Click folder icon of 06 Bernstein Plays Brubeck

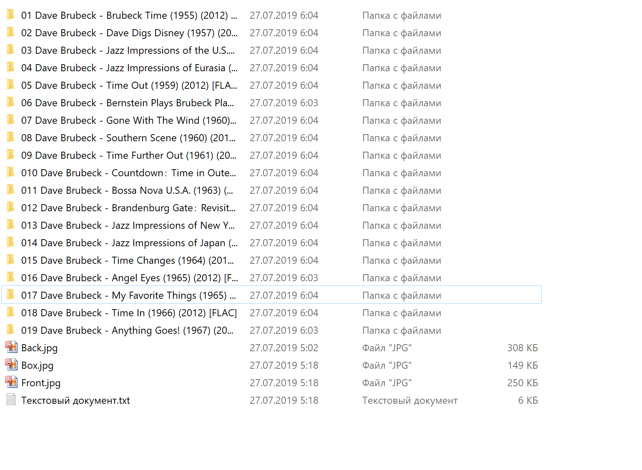pyautogui.click(x=10, y=103)
